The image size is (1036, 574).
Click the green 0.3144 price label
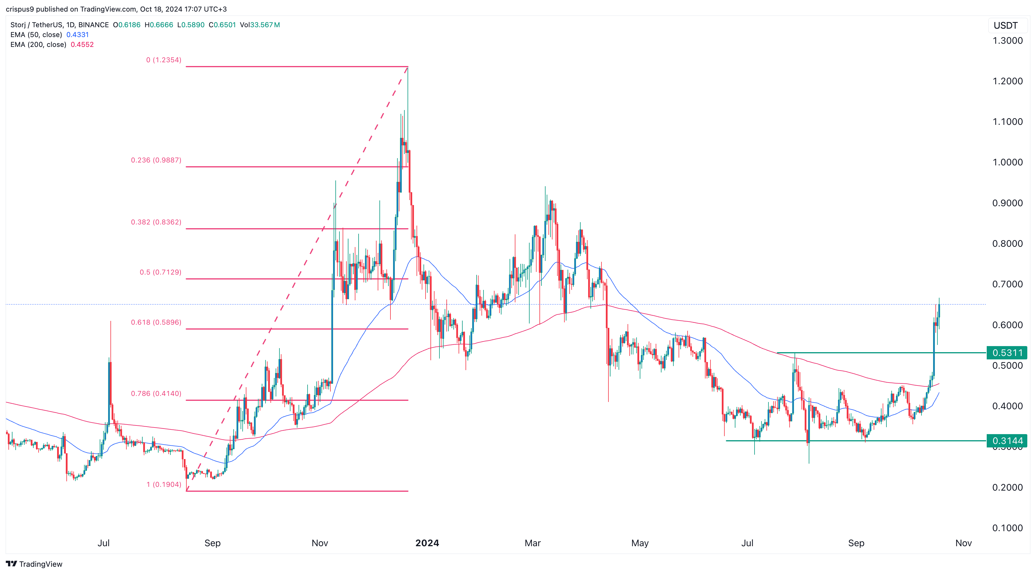coord(1007,441)
